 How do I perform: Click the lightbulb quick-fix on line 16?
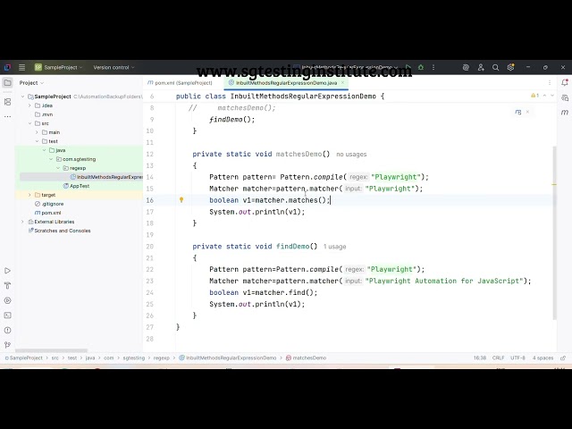pos(181,200)
